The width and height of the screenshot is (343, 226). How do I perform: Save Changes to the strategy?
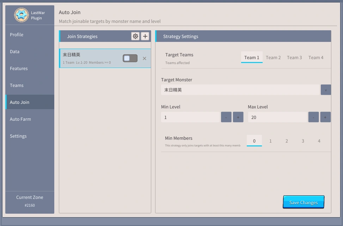[304, 202]
